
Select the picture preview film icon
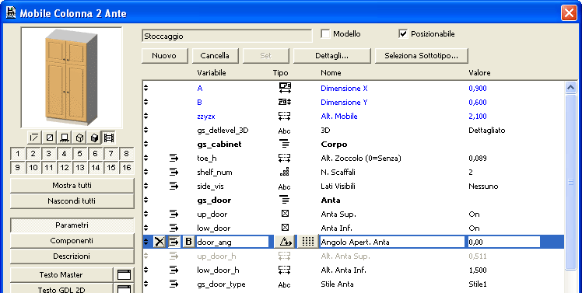[109, 138]
